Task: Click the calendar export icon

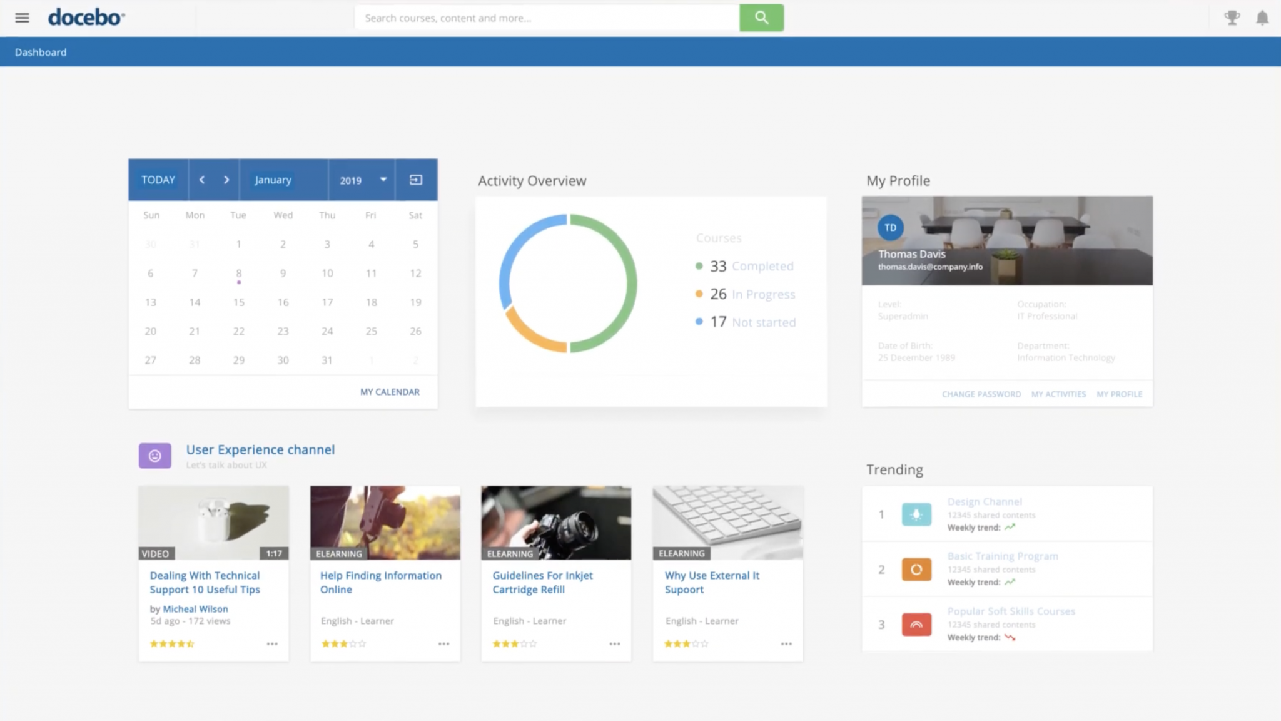Action: pyautogui.click(x=416, y=180)
